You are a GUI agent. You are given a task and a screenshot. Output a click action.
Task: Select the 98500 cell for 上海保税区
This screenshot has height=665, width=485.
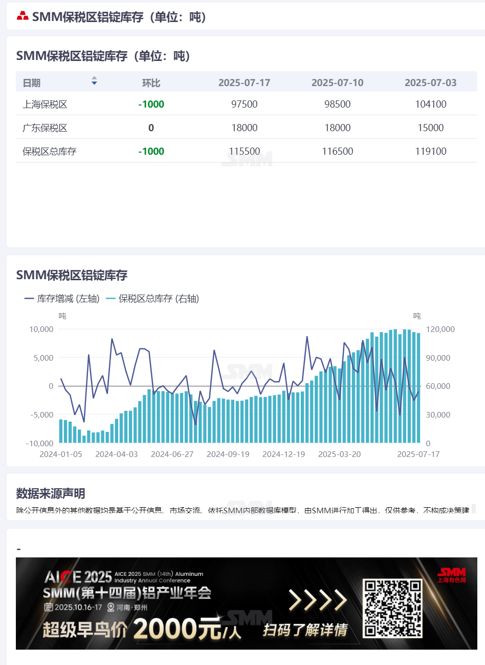pos(337,105)
